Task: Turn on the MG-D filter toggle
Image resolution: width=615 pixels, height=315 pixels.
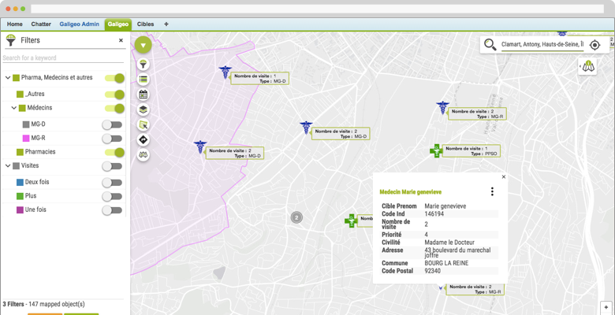Action: 113,124
